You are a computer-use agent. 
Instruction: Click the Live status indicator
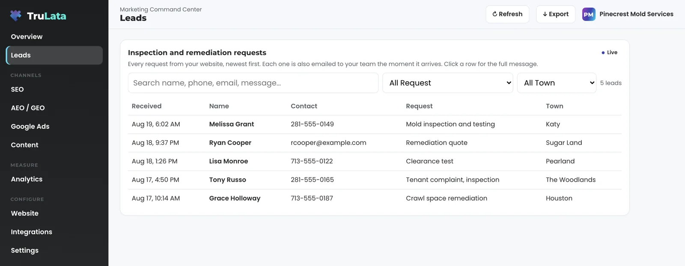pos(609,53)
